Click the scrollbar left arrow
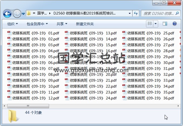Viewport: 183px width, 126px height. pyautogui.click(x=4, y=106)
